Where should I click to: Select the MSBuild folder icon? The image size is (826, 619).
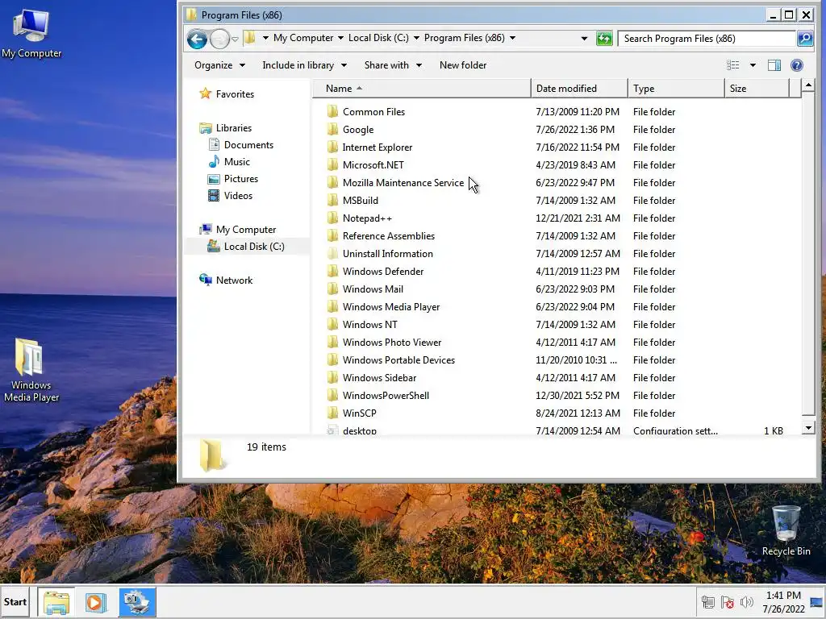click(332, 201)
